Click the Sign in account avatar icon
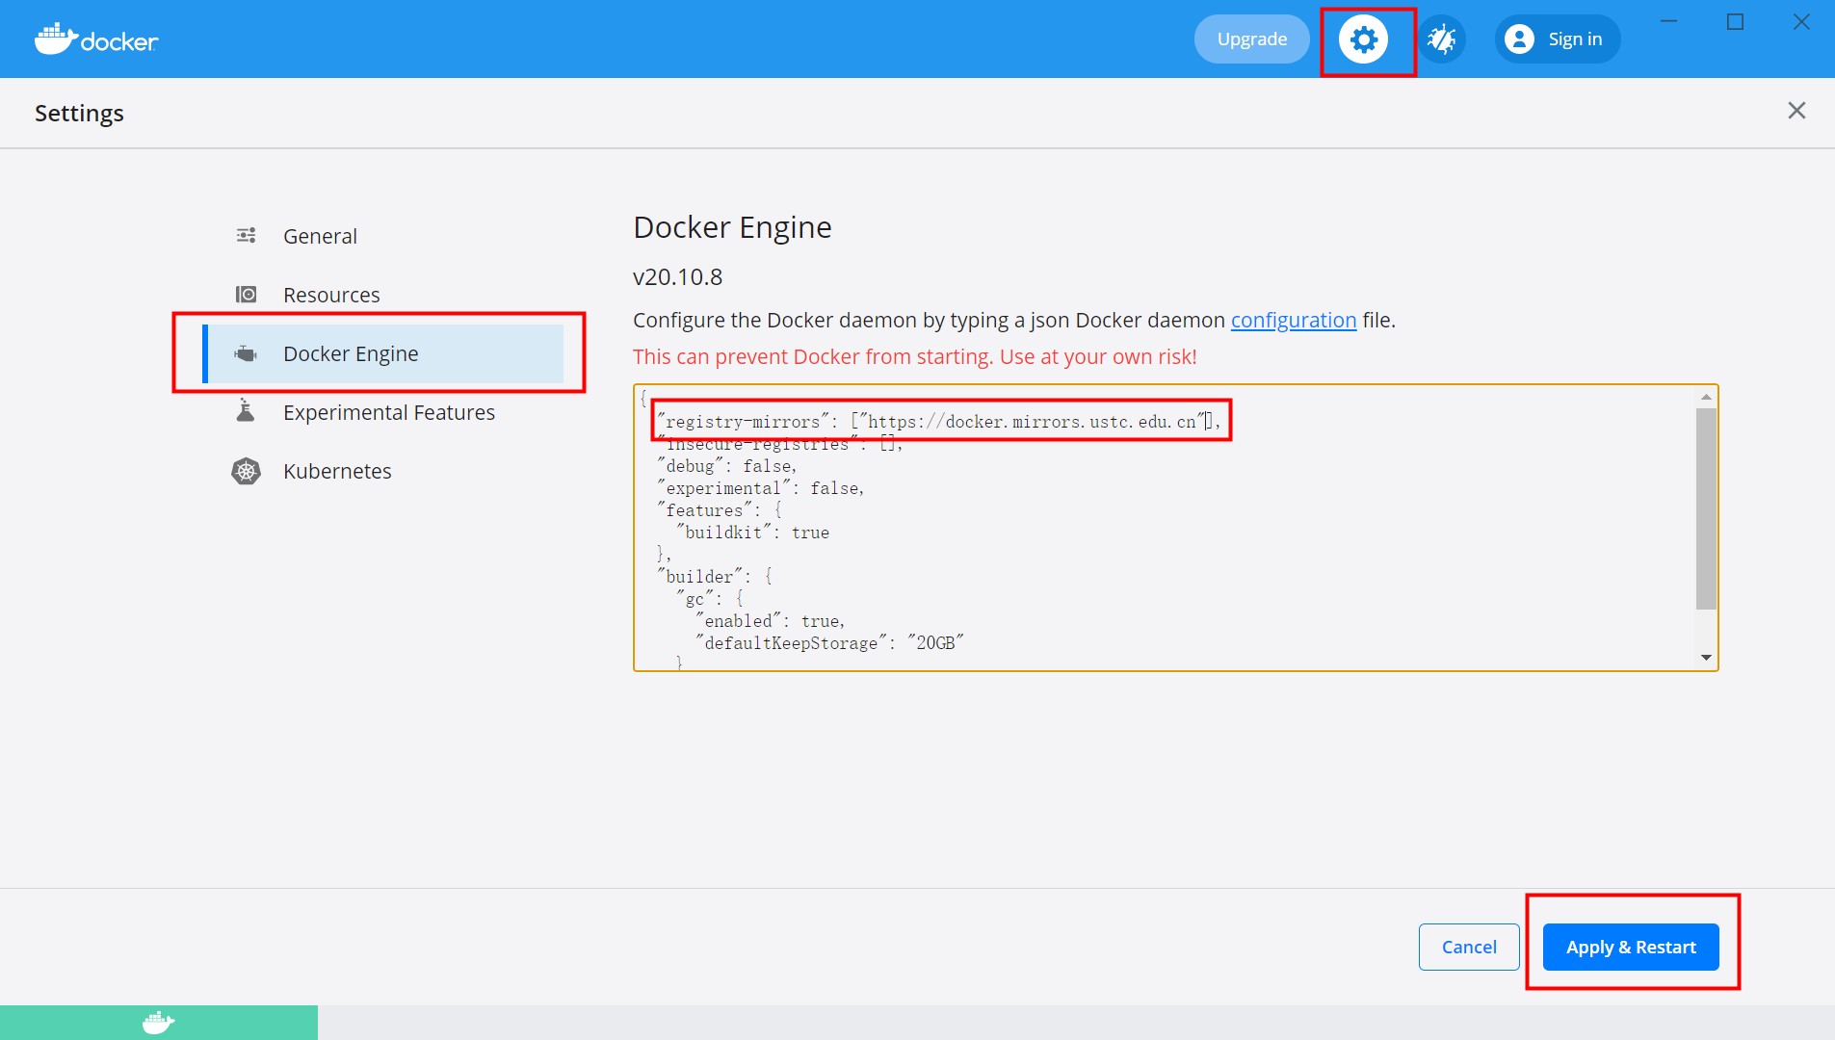 pyautogui.click(x=1519, y=39)
